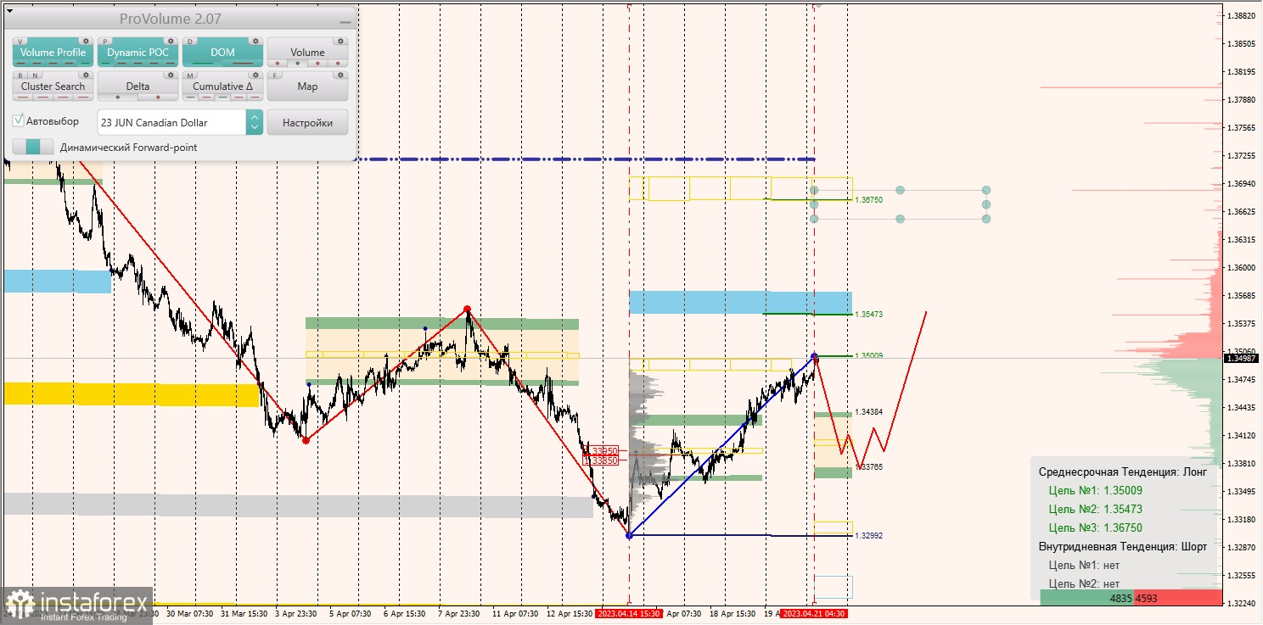
Task: Click Внутридневная Тенденция: Шорт text
Action: click(1122, 546)
